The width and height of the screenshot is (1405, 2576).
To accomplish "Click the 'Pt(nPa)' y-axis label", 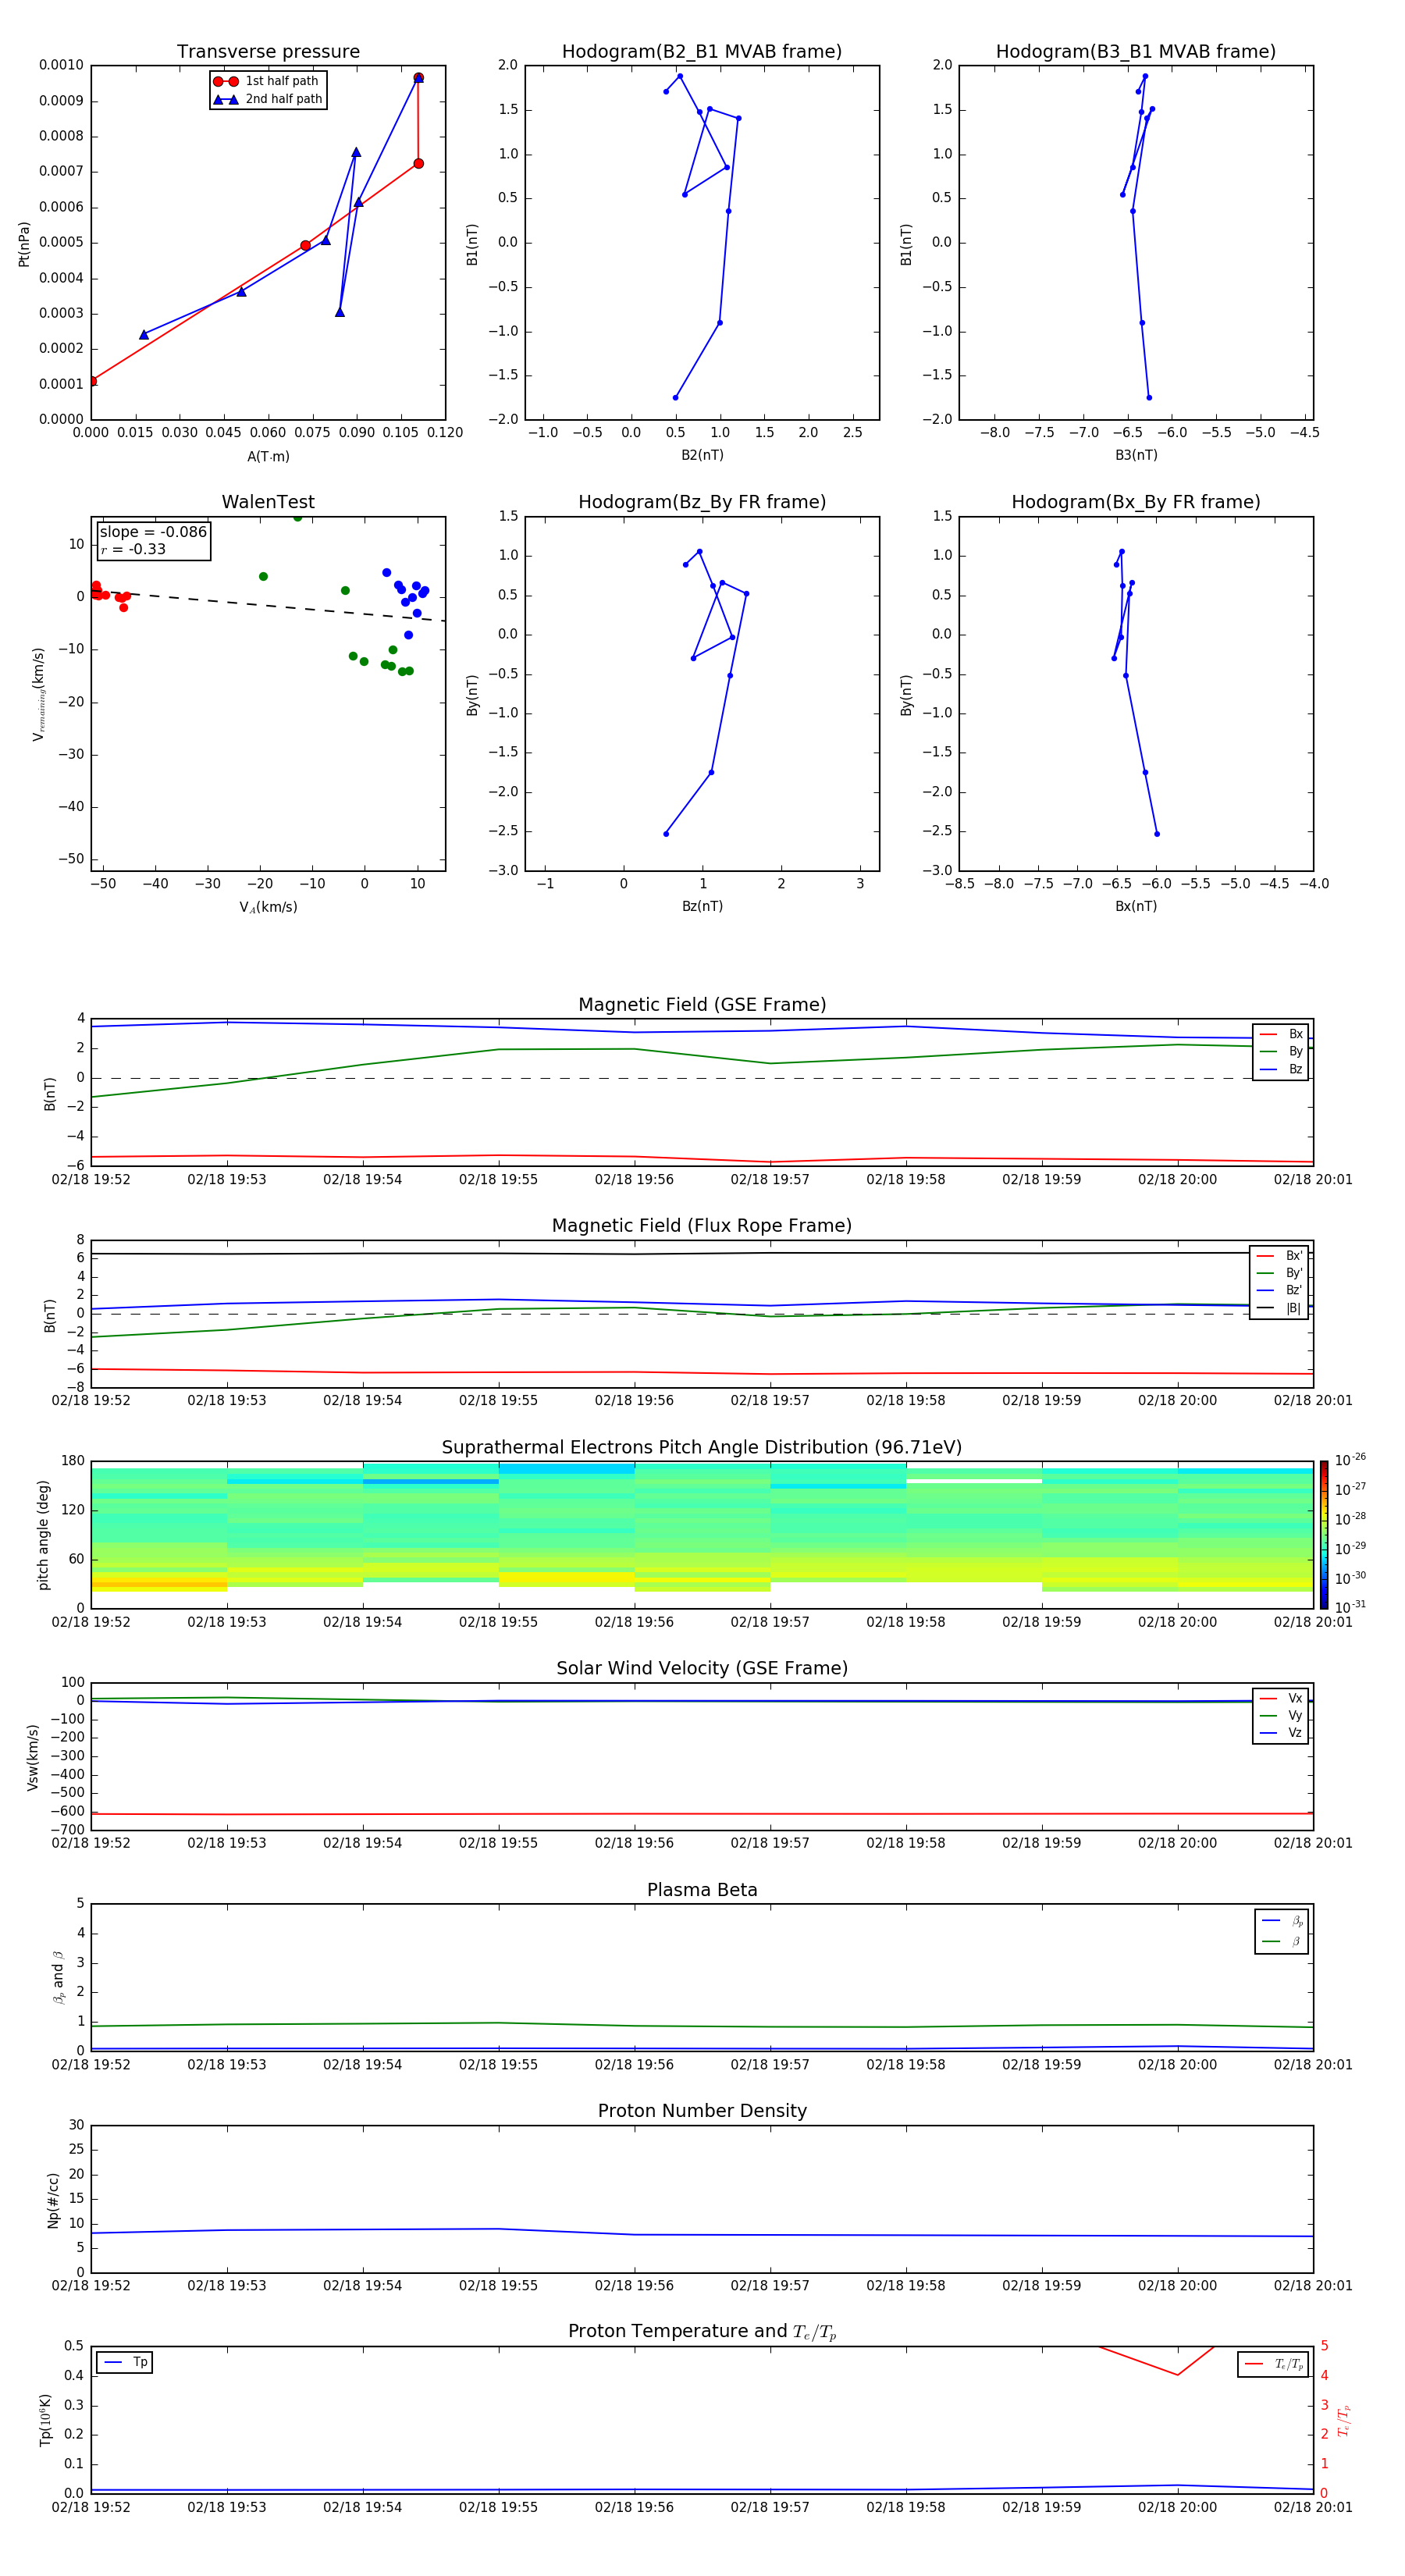I will coord(24,244).
